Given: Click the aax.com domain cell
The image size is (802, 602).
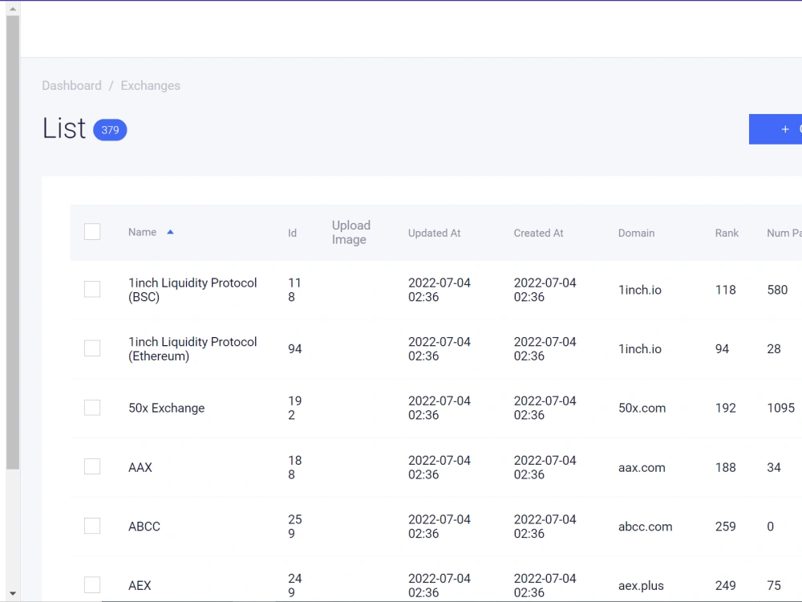Looking at the screenshot, I should pyautogui.click(x=642, y=468).
